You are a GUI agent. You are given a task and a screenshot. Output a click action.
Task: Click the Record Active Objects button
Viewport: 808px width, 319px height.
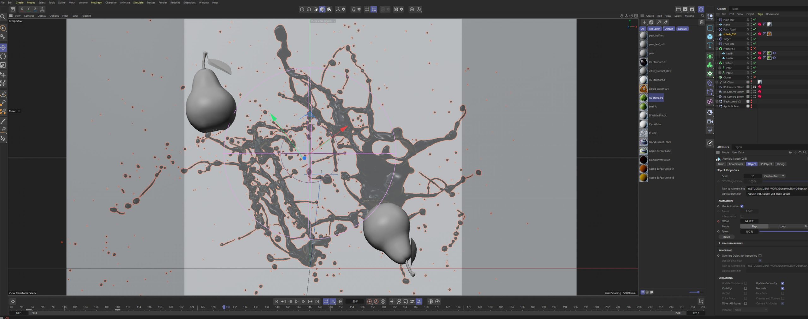[369, 302]
